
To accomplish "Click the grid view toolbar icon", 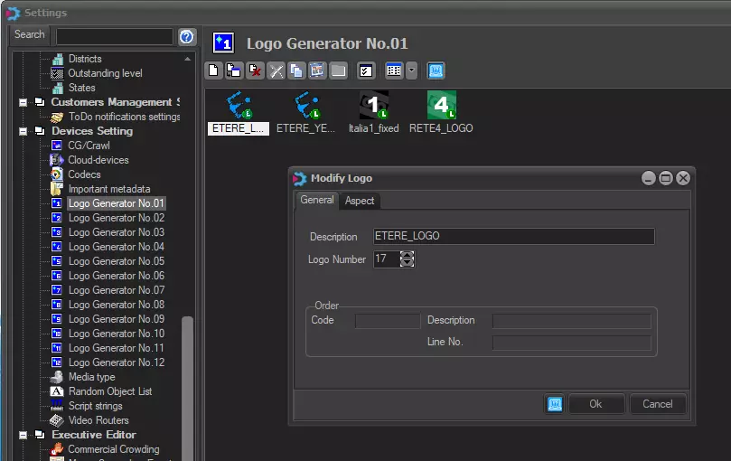I will click(394, 71).
